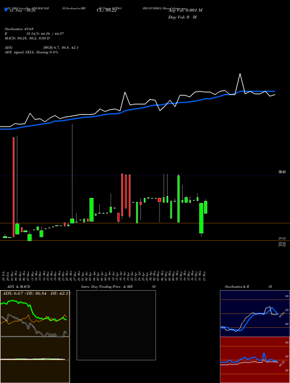Click the tall red candlestick at chart start
Image resolution: width=290 pixels, height=383 pixels.
[x=14, y=187]
